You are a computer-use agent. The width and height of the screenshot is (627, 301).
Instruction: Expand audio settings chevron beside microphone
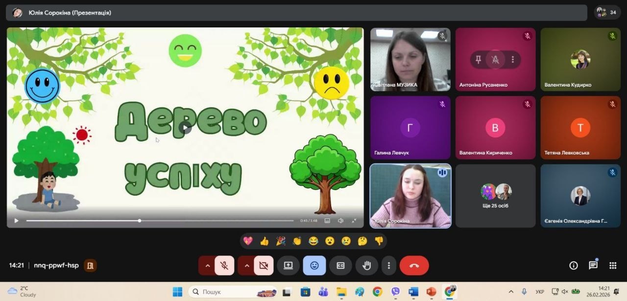(207, 266)
